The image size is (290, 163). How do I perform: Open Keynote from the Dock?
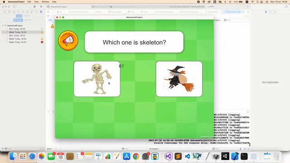click(98, 156)
